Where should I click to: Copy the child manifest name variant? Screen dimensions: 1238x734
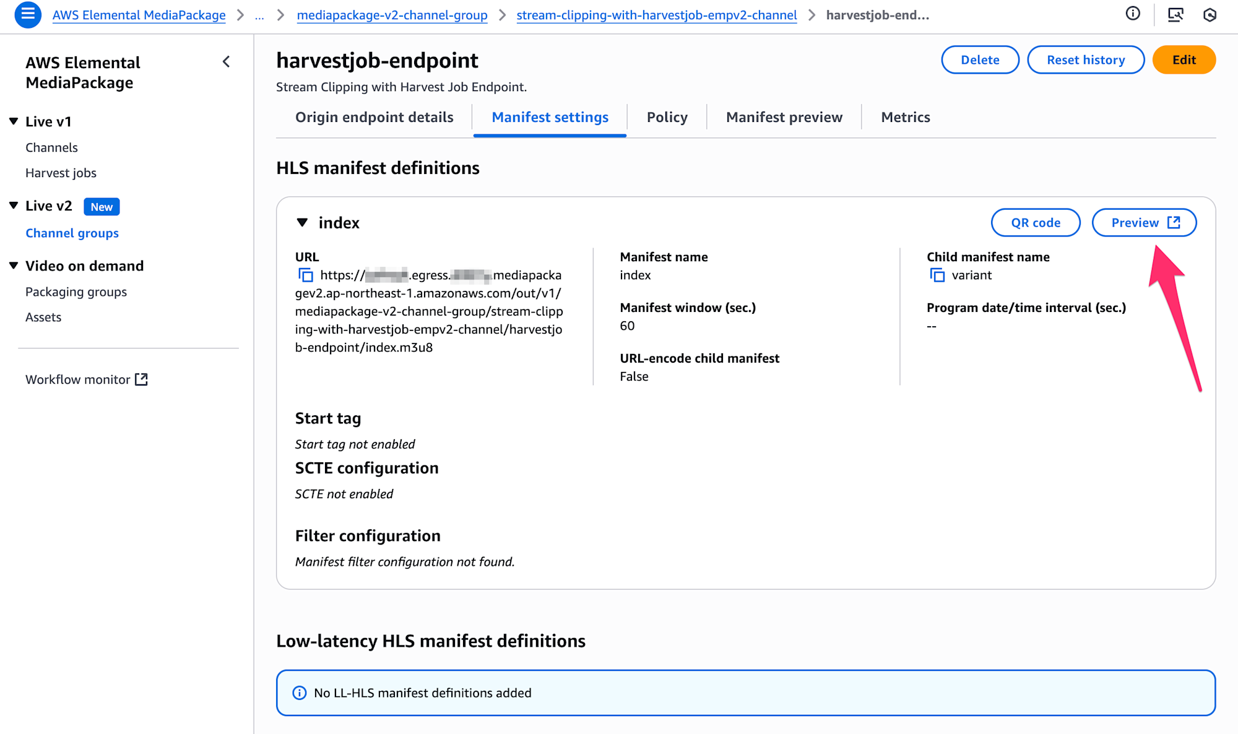coord(937,275)
